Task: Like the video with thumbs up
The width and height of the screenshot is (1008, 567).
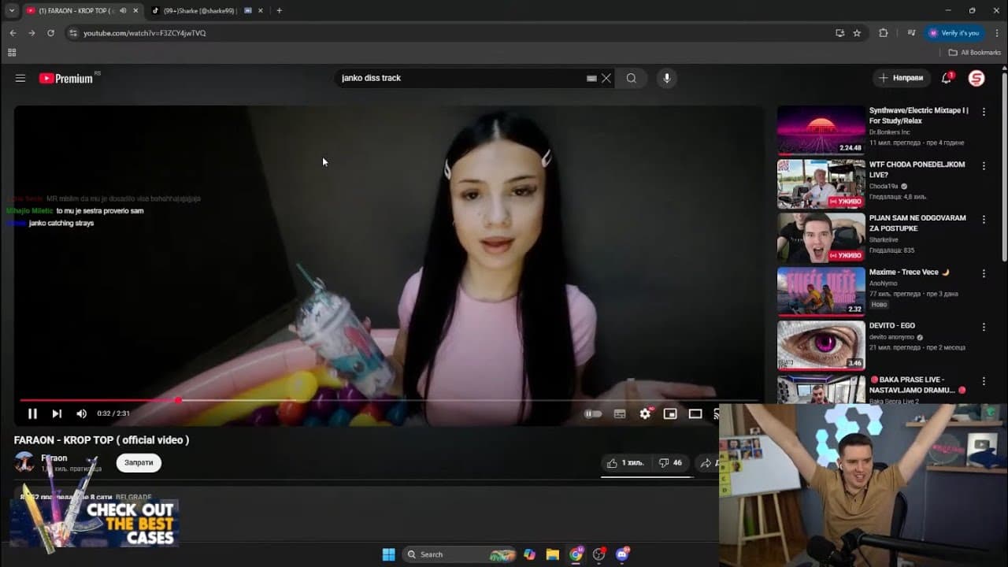Action: pyautogui.click(x=626, y=463)
